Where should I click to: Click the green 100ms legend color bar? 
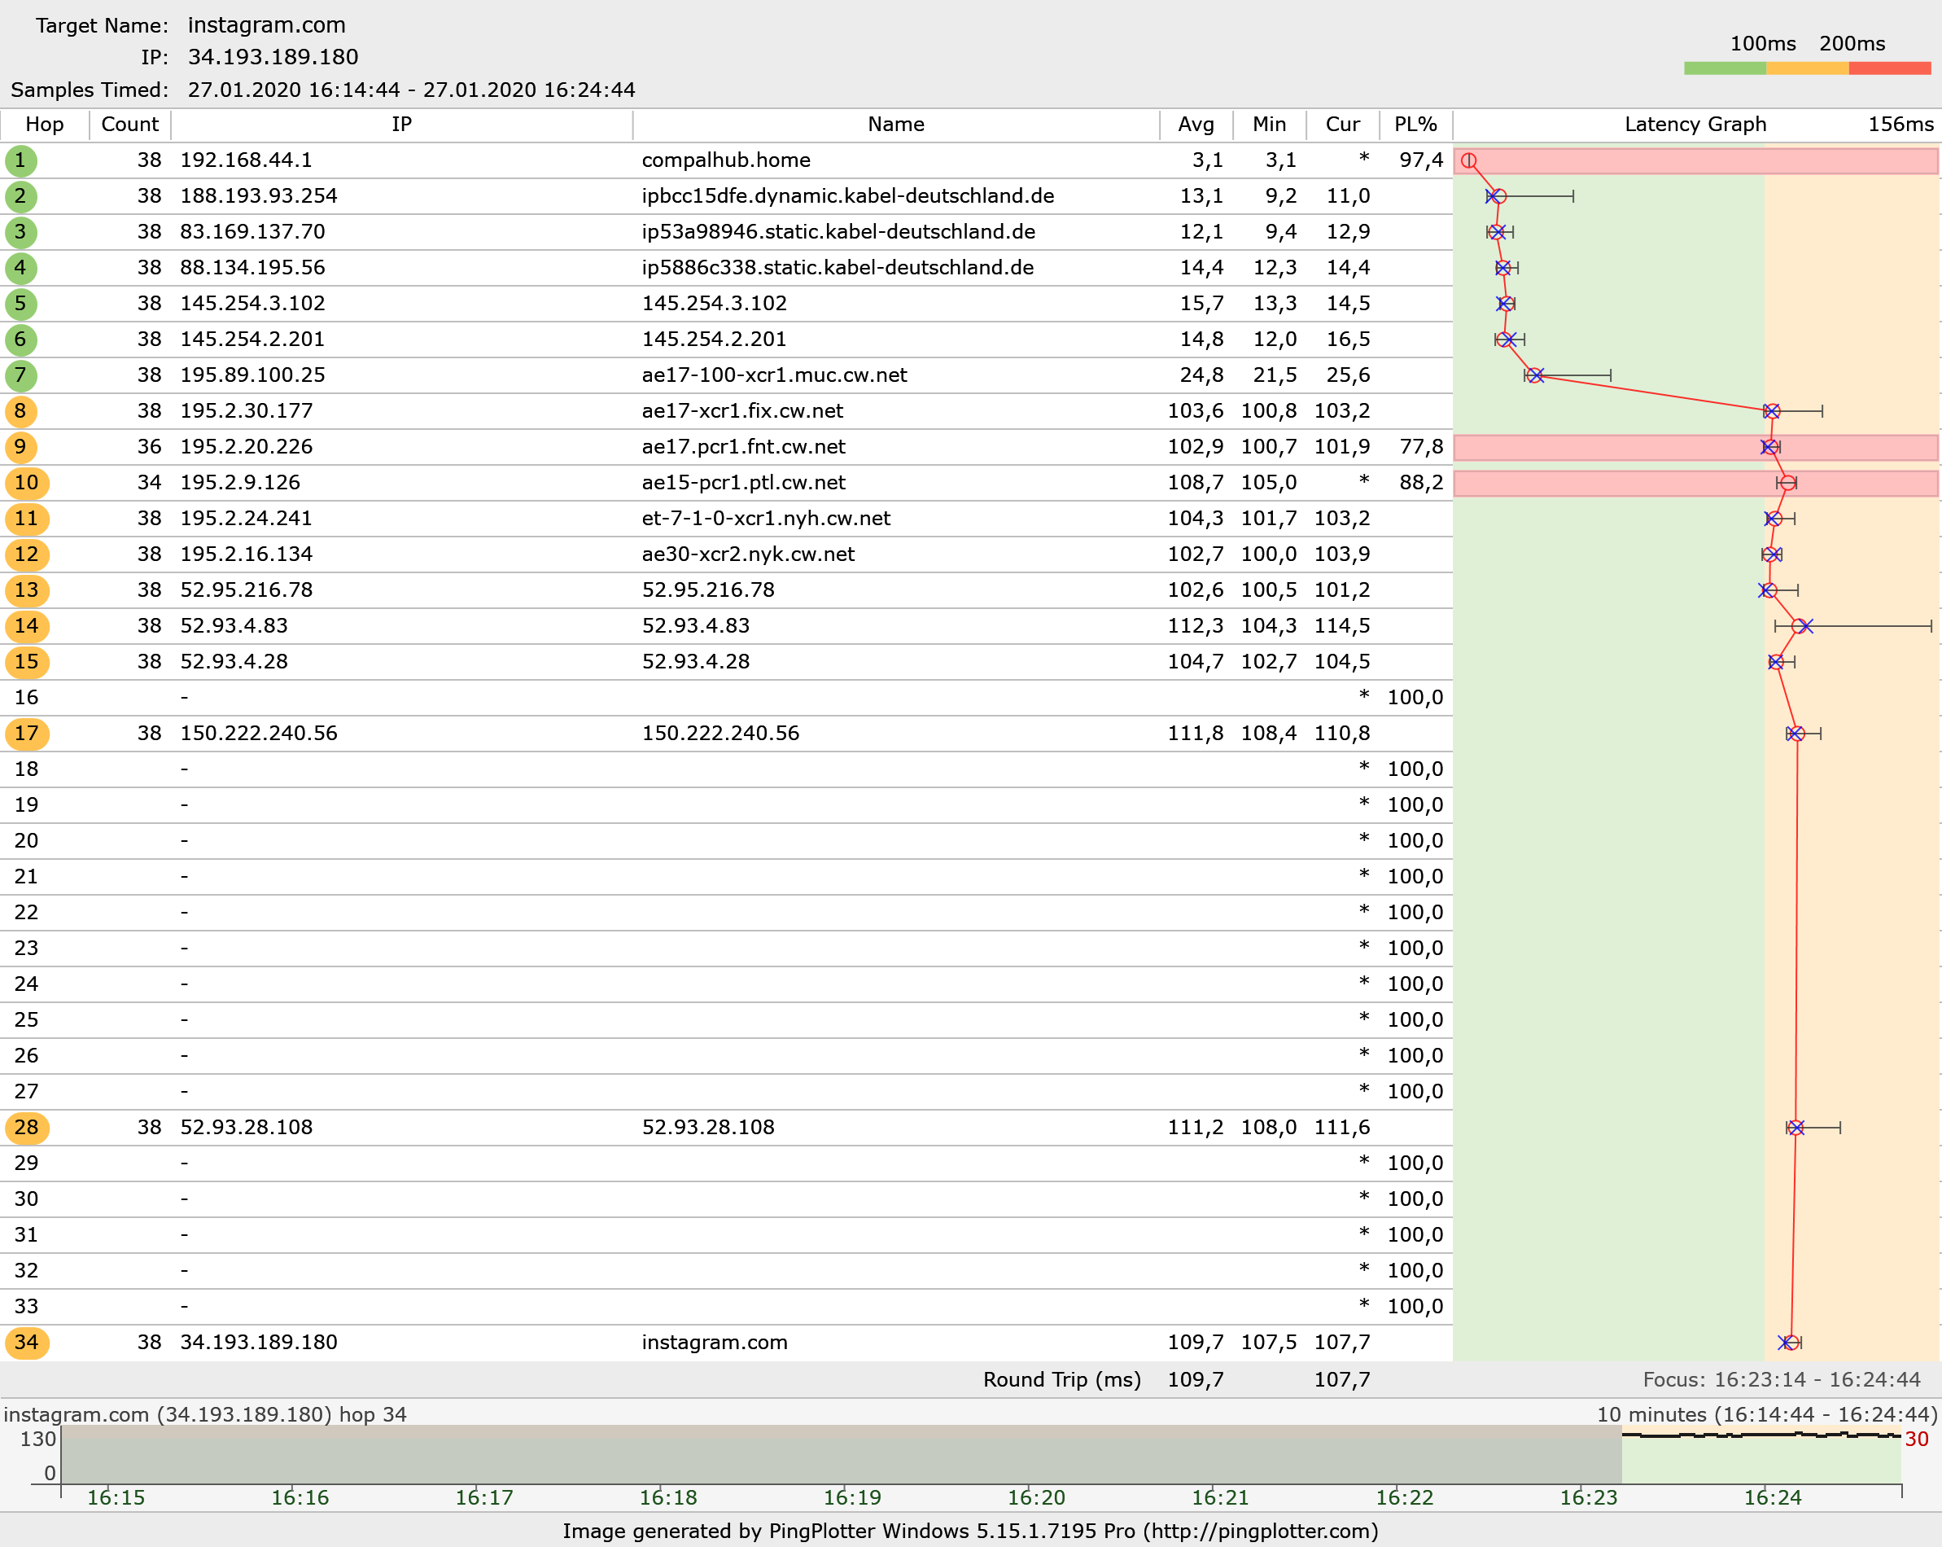click(x=1724, y=68)
